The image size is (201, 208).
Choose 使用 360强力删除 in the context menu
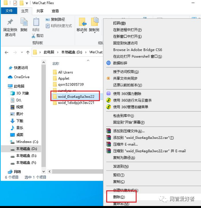pos(127,94)
